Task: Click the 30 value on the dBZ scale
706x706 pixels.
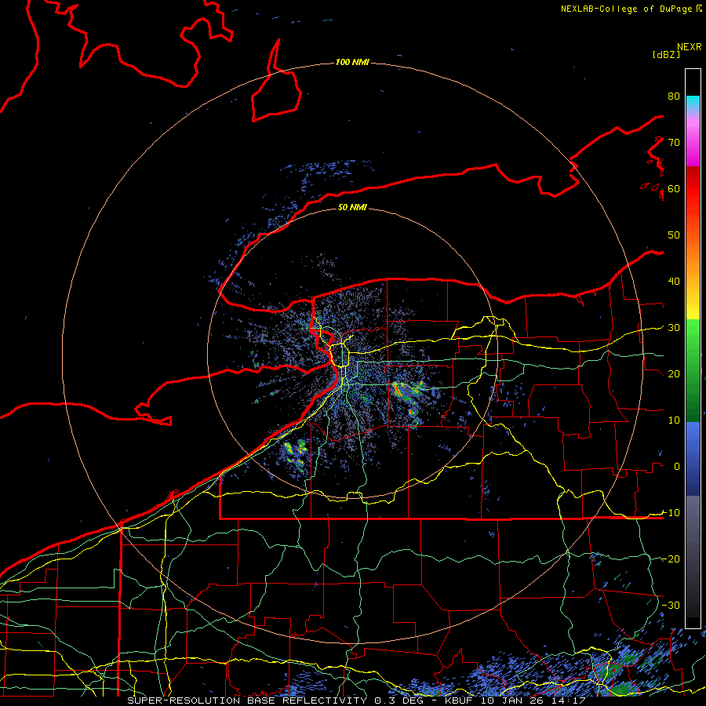Action: 674,327
